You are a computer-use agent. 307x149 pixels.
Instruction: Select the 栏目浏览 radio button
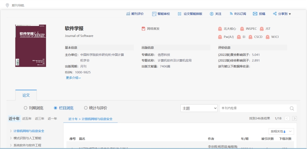click(55, 108)
